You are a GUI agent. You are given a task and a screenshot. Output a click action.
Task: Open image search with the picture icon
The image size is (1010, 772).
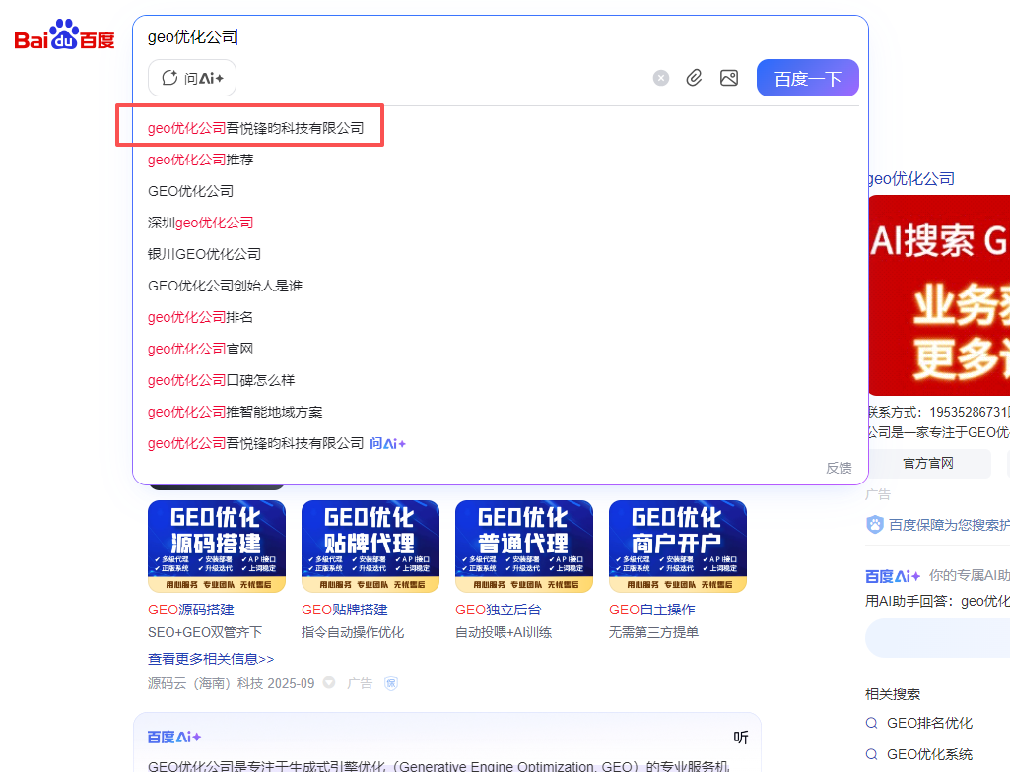click(x=729, y=78)
